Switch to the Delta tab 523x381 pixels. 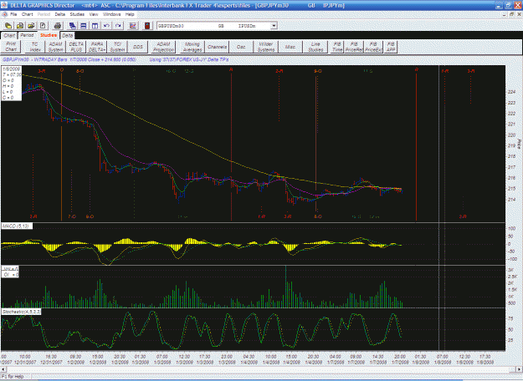point(68,35)
